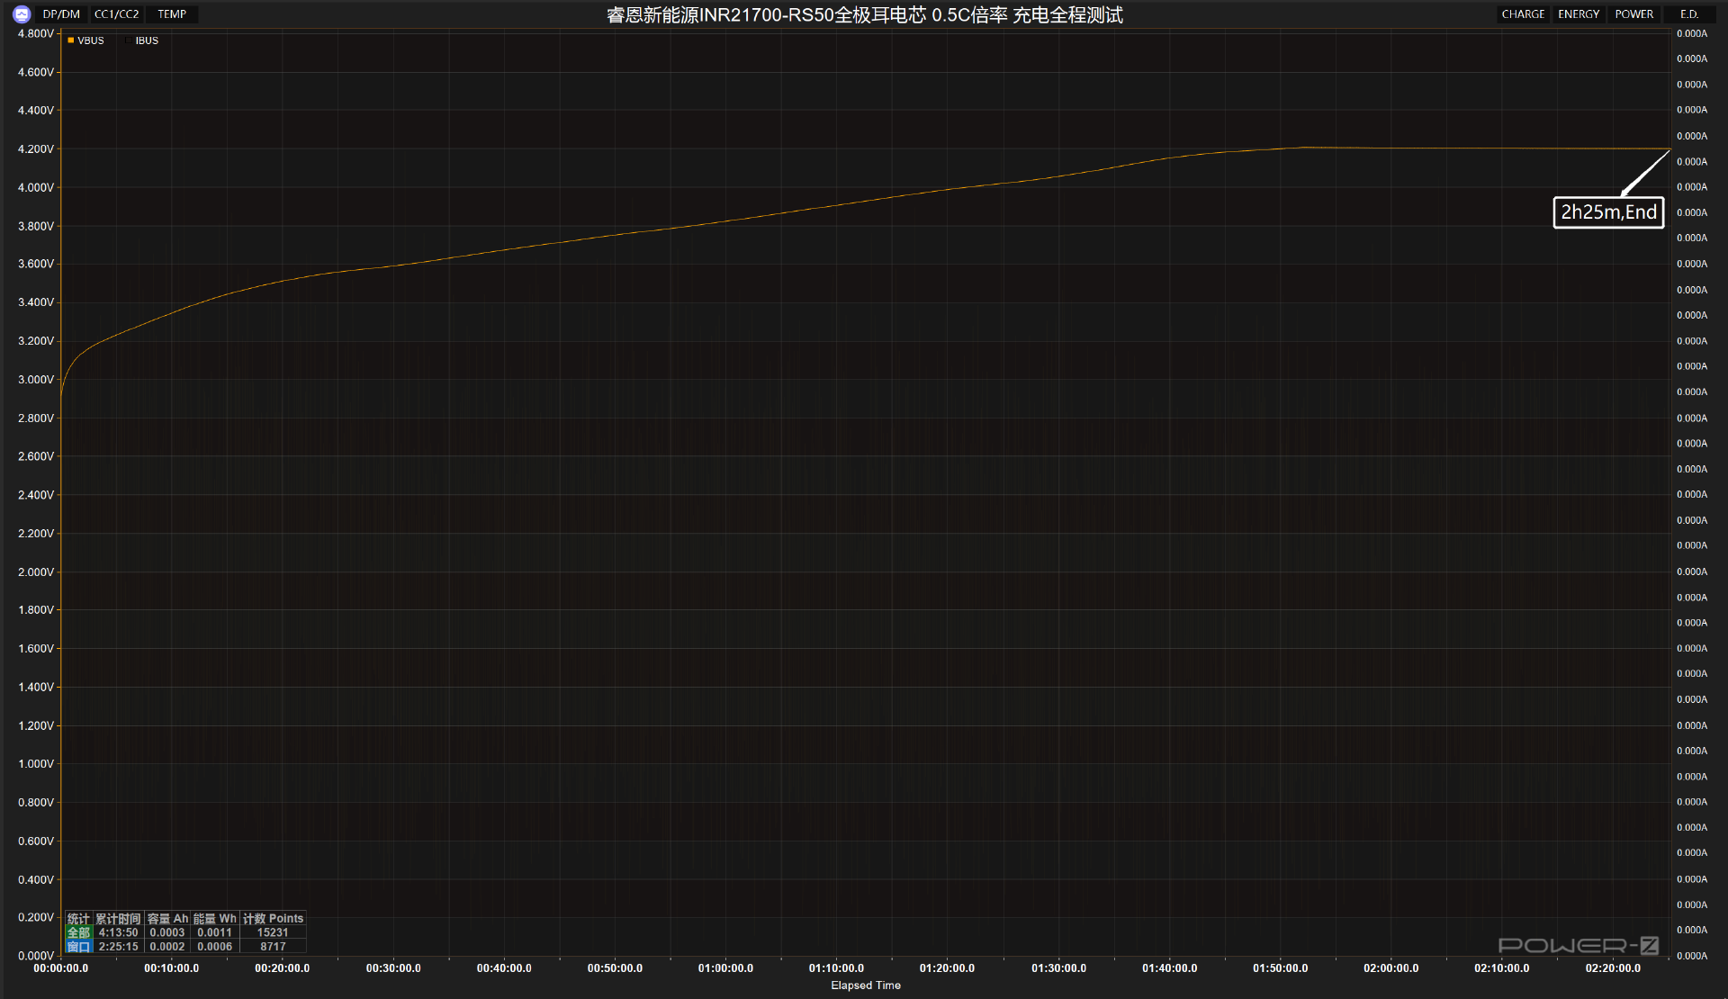Click the 计数 Points column header
1728x999 pixels.
[273, 919]
